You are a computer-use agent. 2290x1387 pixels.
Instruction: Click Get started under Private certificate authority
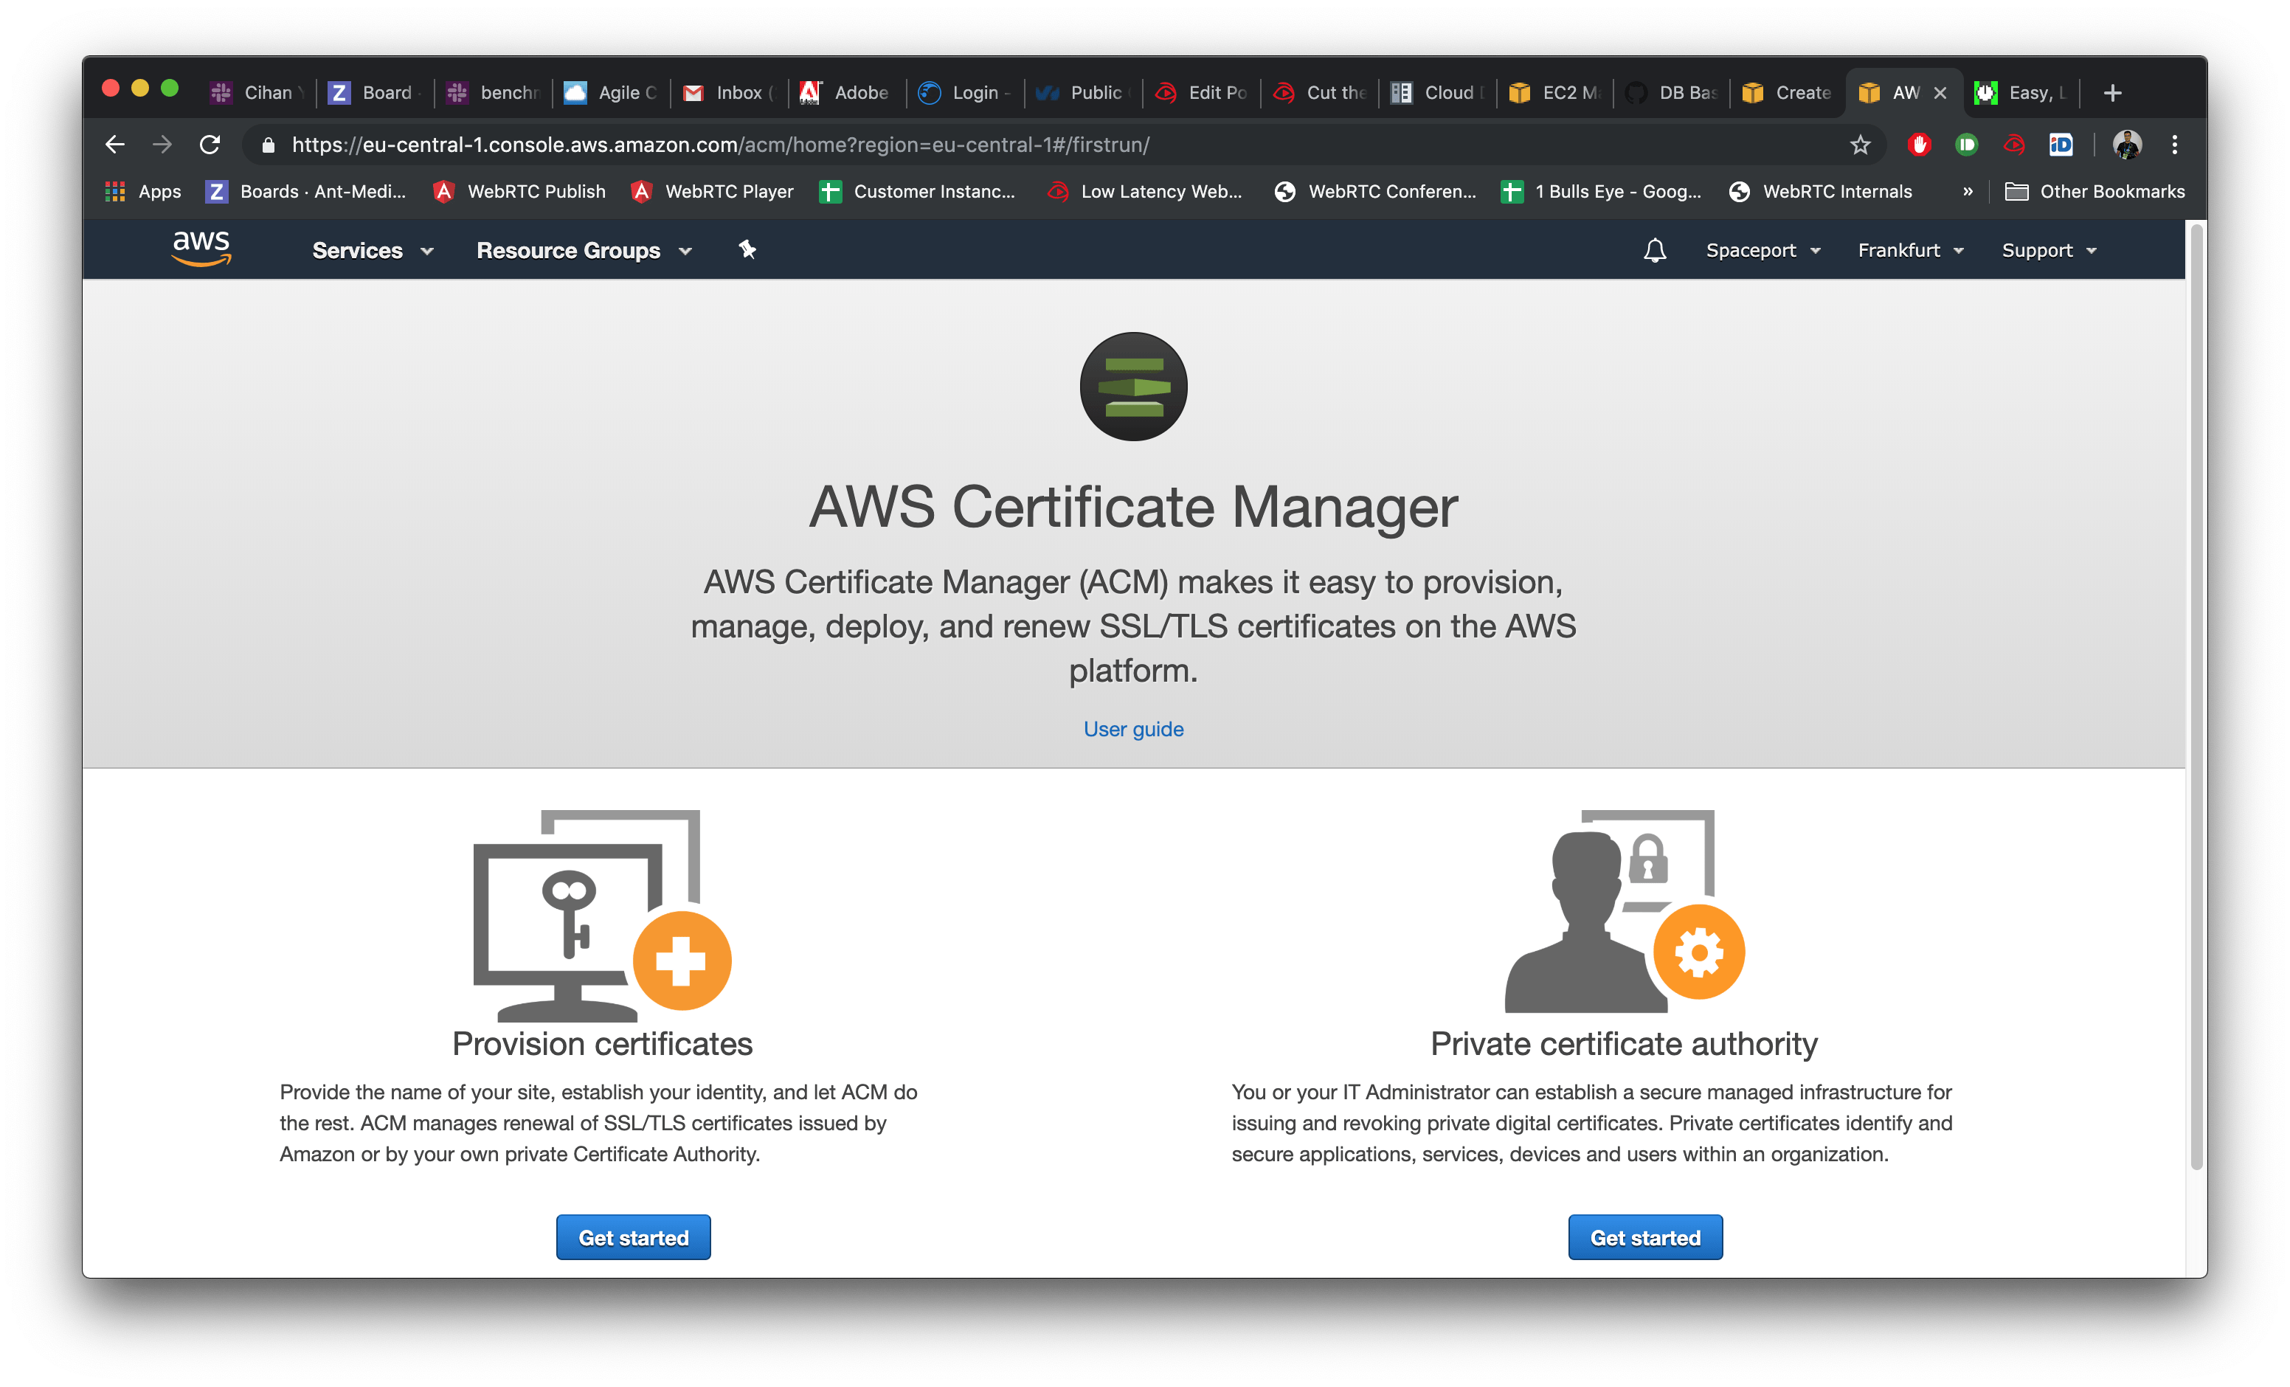(1645, 1237)
